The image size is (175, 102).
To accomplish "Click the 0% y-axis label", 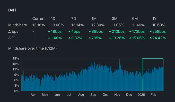I will [x=17, y=91].
